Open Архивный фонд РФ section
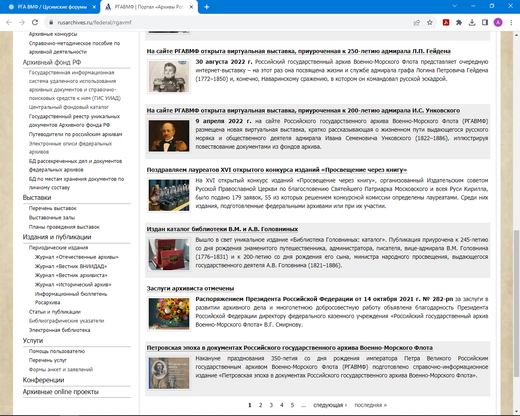Image resolution: width=520 pixels, height=416 pixels. tap(52, 62)
